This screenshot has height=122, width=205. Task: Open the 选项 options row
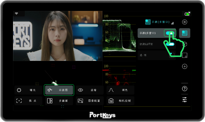[x=157, y=55]
